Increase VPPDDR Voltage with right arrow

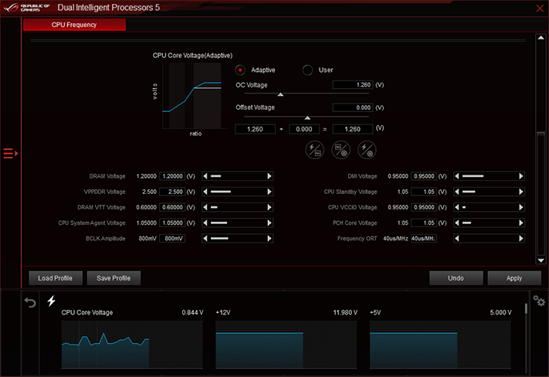click(269, 192)
